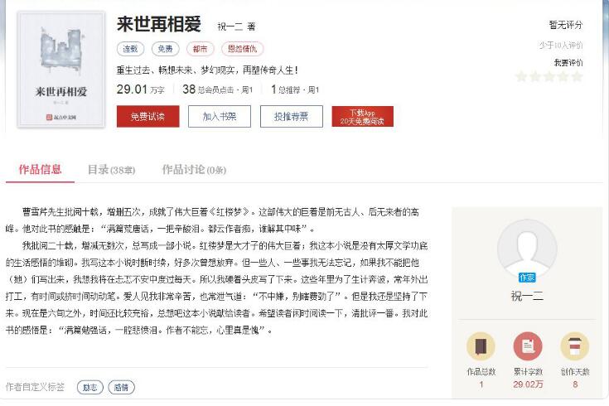Switch to the 目录 (38章) tab
The width and height of the screenshot is (609, 406).
[x=112, y=170]
